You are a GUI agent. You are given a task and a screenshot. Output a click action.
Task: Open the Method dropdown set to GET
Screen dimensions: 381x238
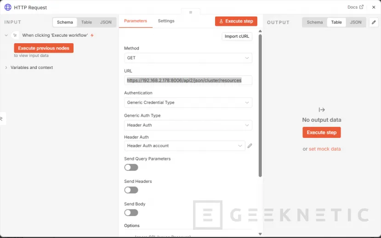188,58
